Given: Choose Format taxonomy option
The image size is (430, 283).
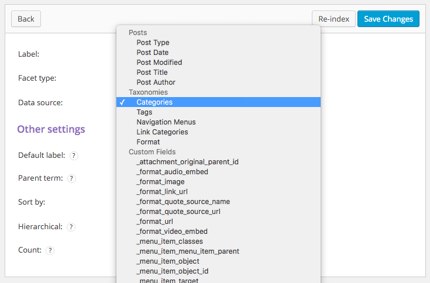Looking at the screenshot, I should pyautogui.click(x=148, y=142).
